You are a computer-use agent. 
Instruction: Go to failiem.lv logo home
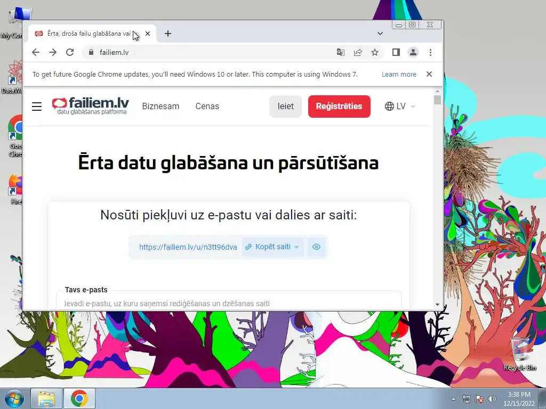90,106
